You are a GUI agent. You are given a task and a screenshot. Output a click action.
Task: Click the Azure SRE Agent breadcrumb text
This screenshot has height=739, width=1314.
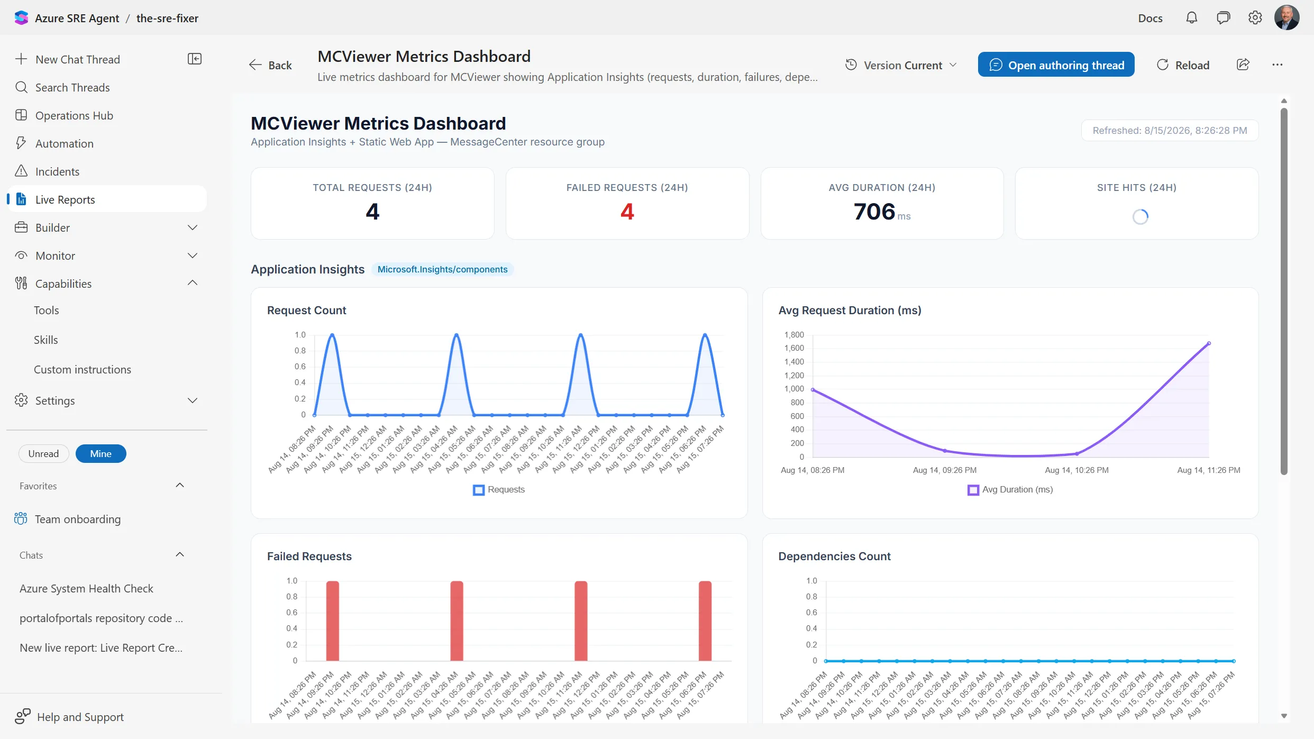tap(77, 18)
